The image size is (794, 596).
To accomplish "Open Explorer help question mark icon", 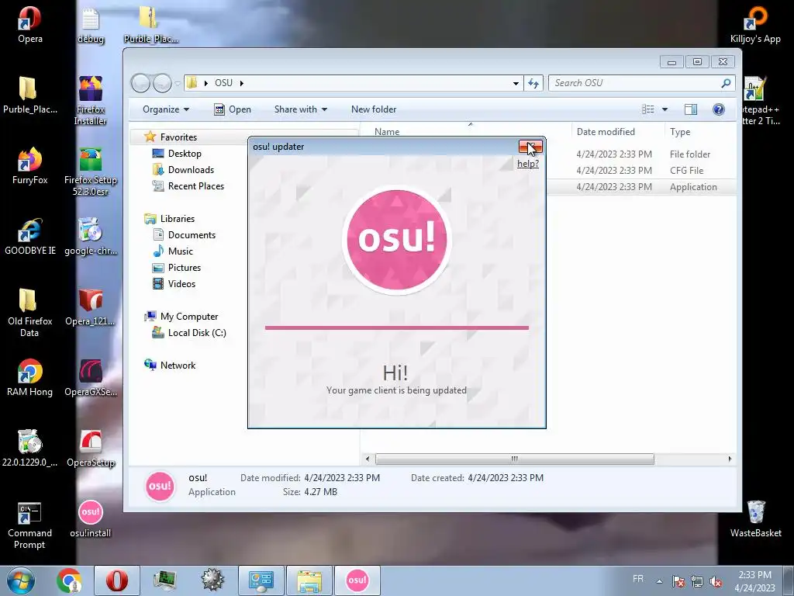I will pos(719,109).
